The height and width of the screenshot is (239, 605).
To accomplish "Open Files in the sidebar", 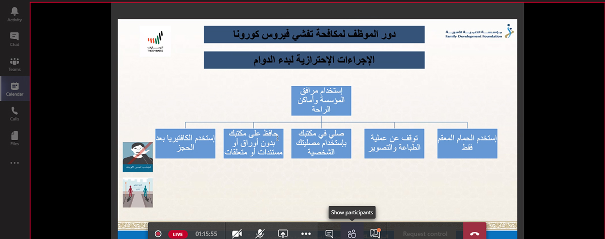I will (14, 138).
